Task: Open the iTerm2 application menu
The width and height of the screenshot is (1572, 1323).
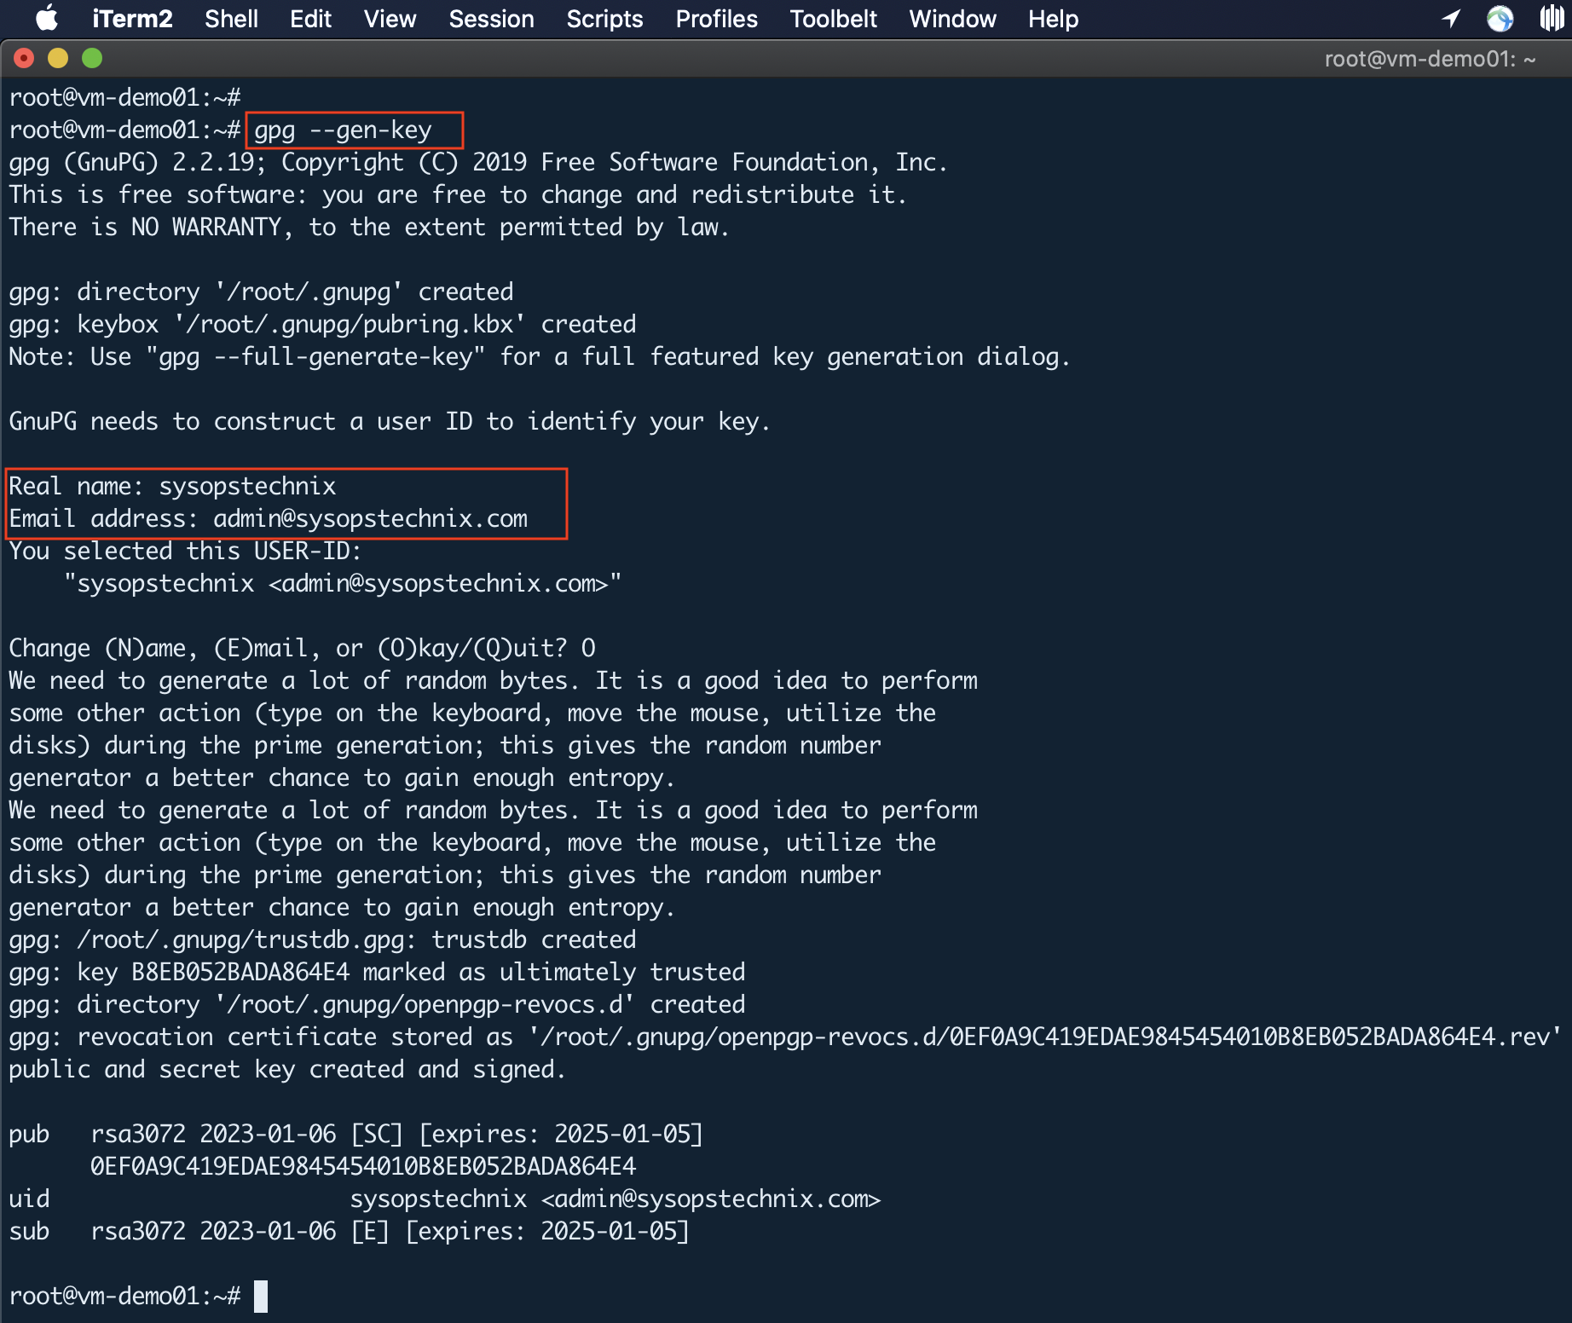Action: tap(132, 19)
